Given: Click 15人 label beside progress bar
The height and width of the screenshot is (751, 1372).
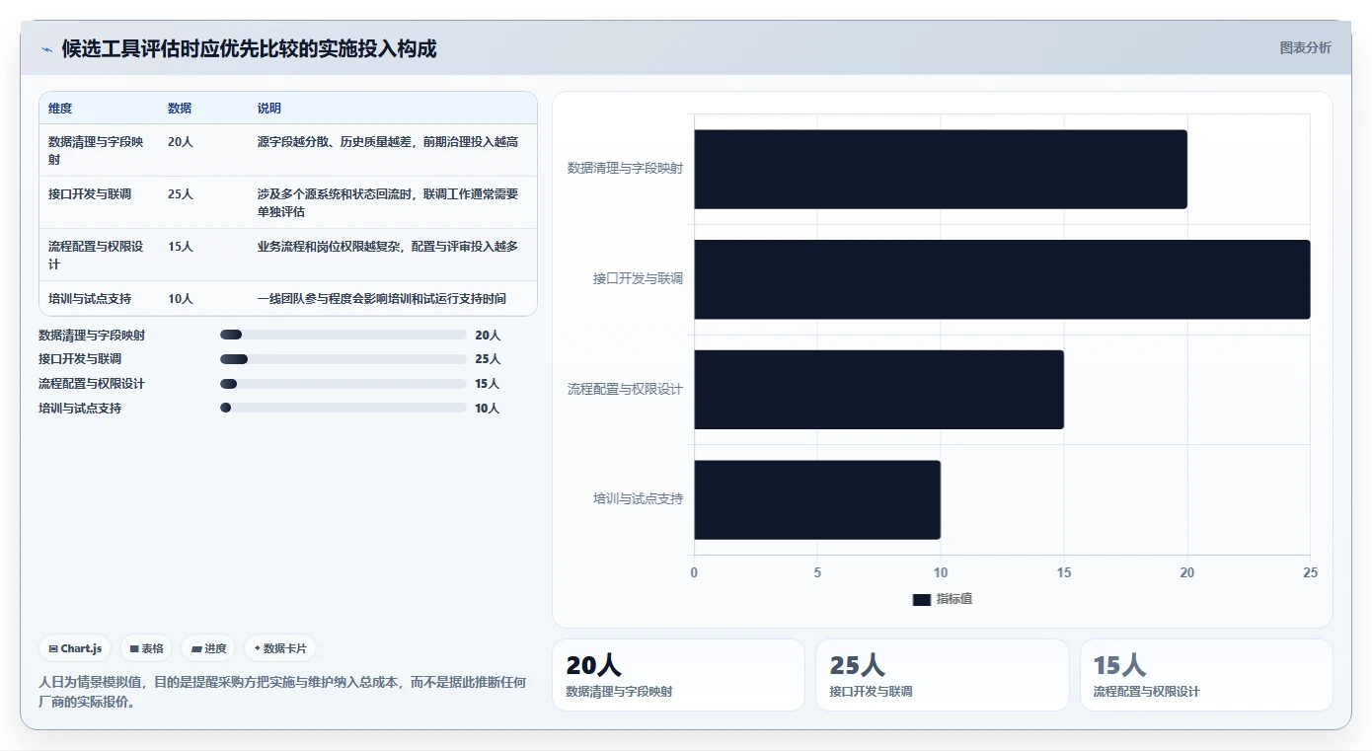Looking at the screenshot, I should (488, 384).
